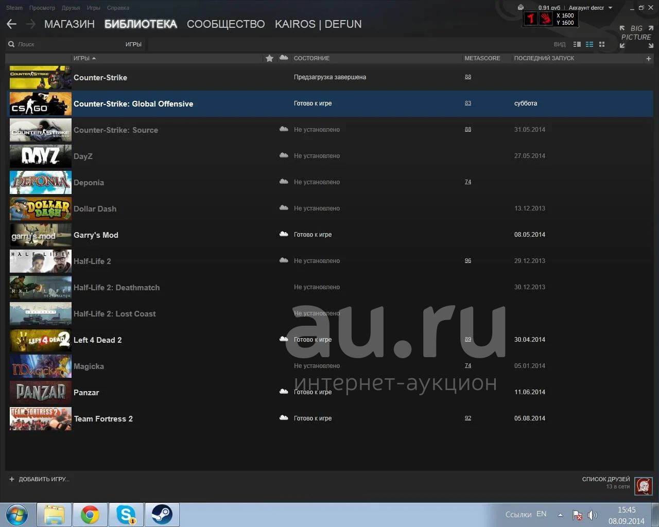The height and width of the screenshot is (527, 659).
Task: Switch to detail view layout
Action: 577,44
